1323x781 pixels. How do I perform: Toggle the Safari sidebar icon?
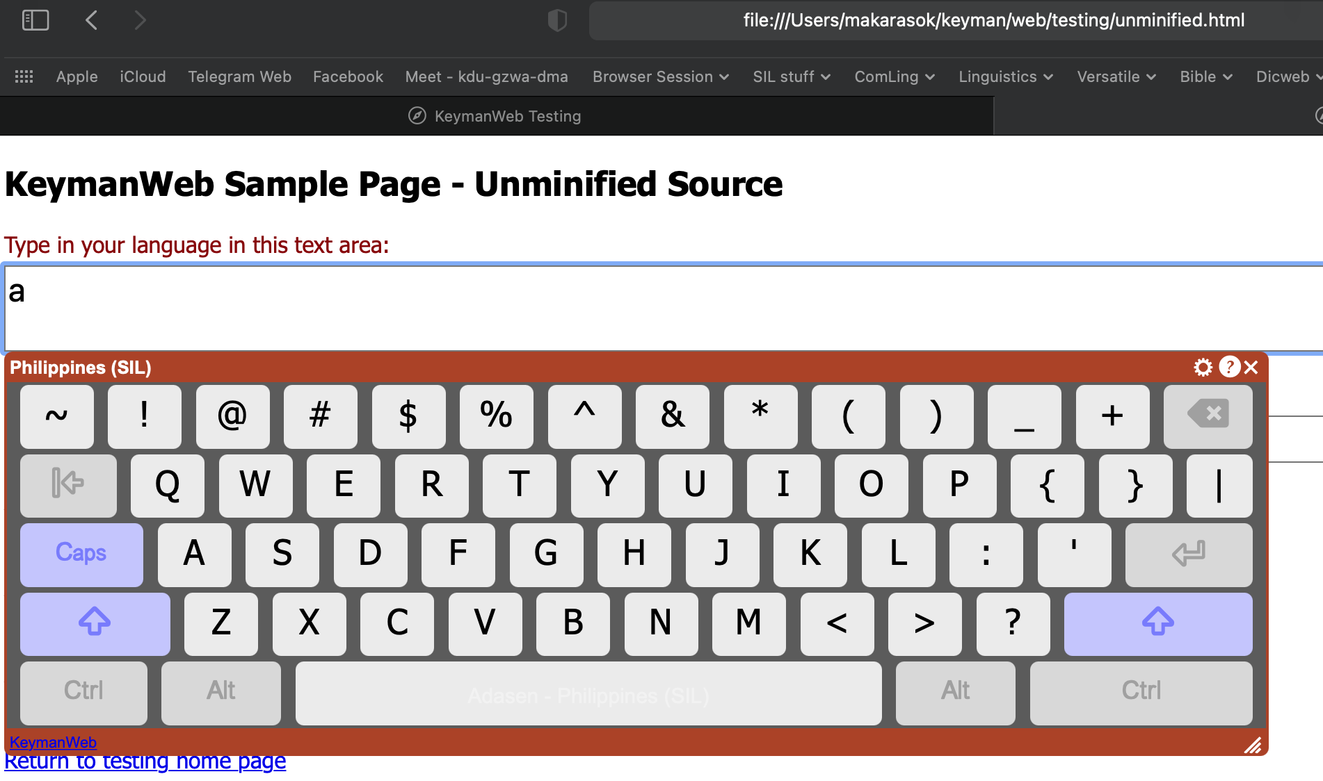[35, 20]
